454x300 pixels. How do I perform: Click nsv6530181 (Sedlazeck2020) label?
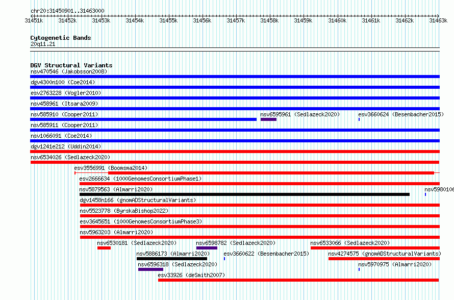point(137,243)
